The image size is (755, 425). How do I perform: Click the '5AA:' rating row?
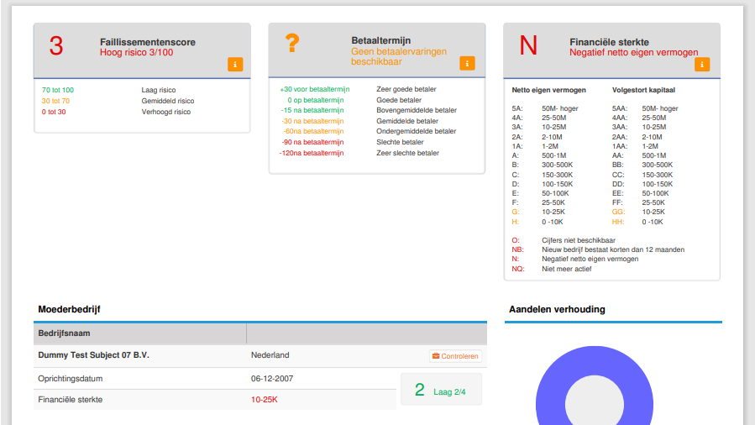point(645,109)
